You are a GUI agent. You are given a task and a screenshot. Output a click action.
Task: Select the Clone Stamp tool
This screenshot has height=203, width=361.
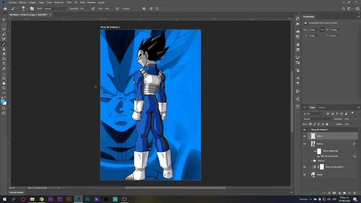point(4,49)
